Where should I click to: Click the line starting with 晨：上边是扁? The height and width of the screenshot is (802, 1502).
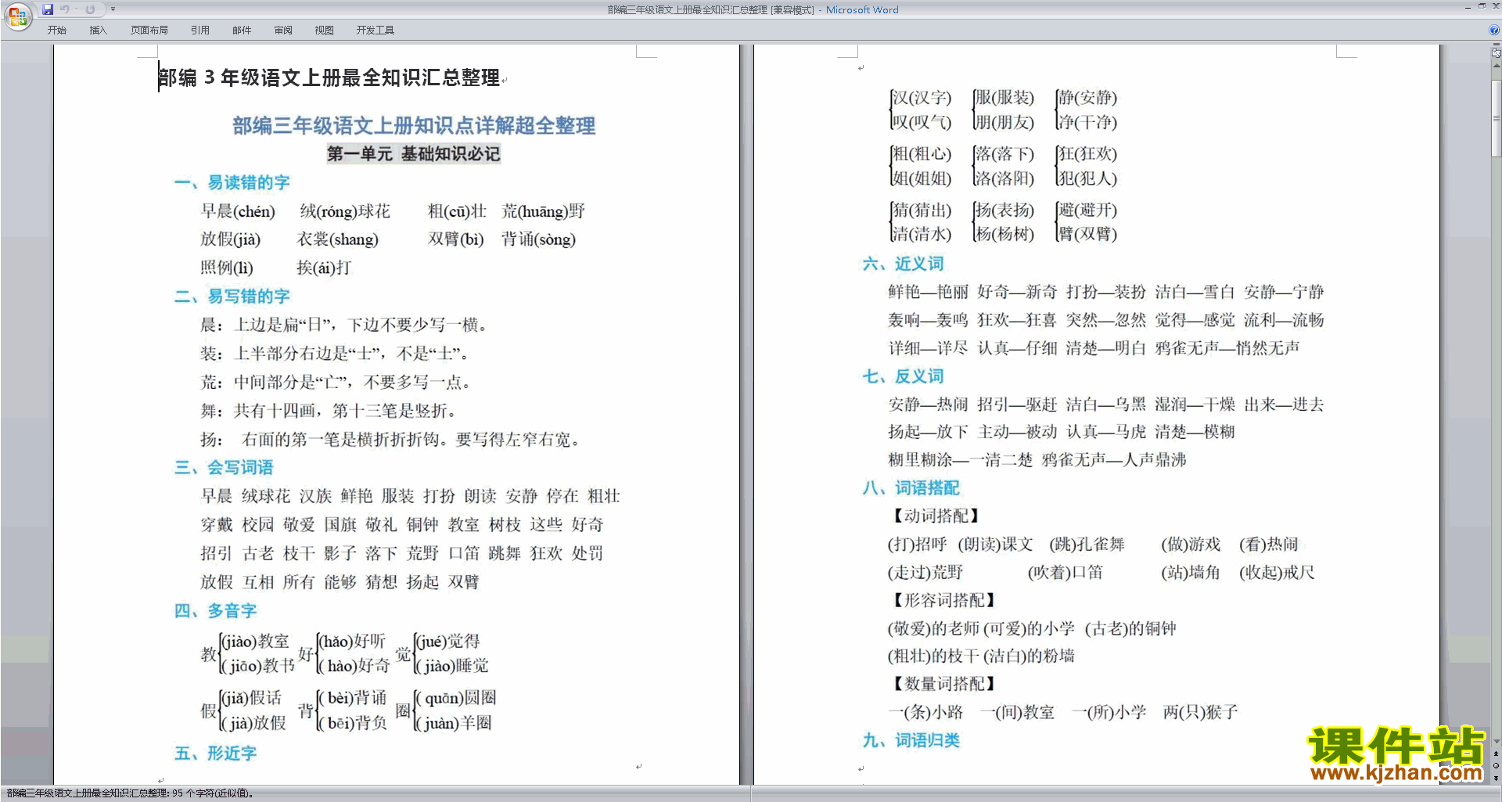point(346,325)
